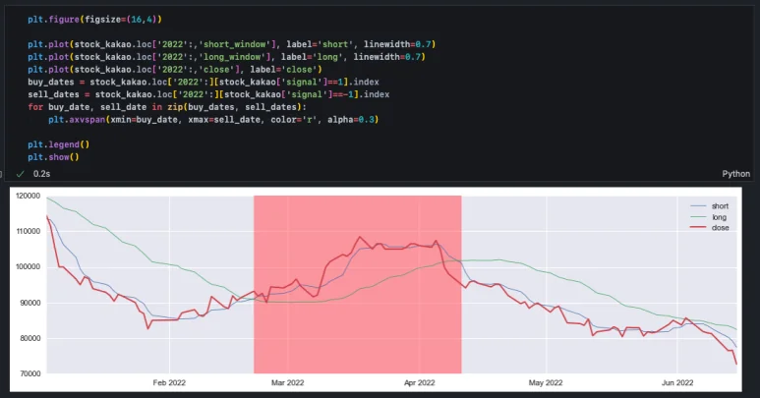Click the 'Apr 2022' x-axis label
The image size is (760, 398).
(419, 382)
